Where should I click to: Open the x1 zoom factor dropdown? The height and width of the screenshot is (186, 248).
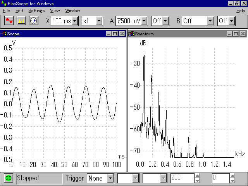pyautogui.click(x=99, y=21)
